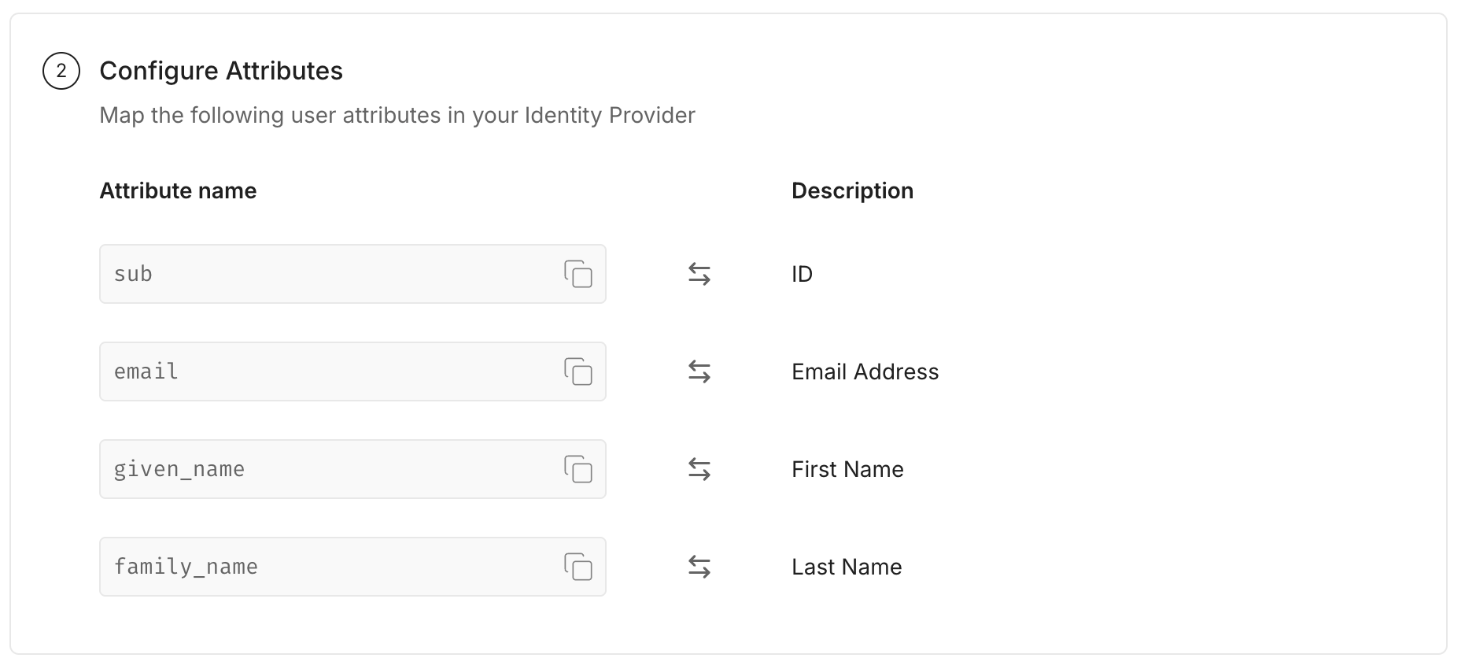Click the mapping arrows icon beside First Name
1465x669 pixels.
(x=699, y=469)
